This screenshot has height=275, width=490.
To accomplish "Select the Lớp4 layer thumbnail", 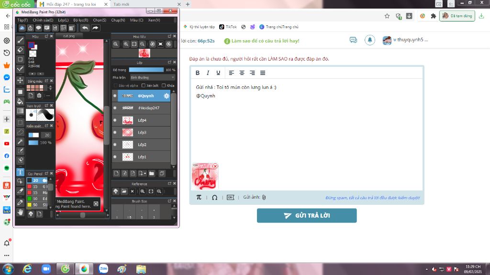I will tap(127, 120).
